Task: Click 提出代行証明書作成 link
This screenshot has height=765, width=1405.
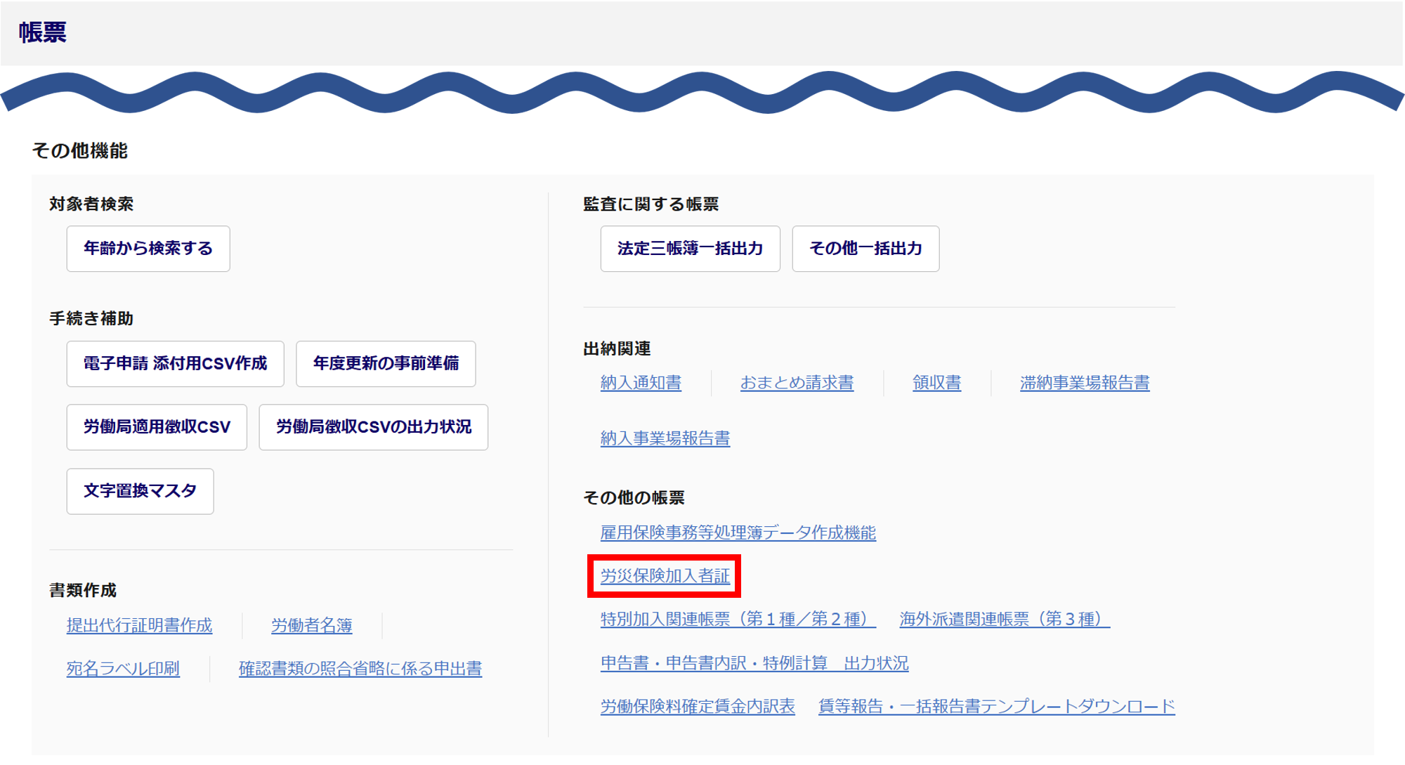Action: tap(139, 625)
